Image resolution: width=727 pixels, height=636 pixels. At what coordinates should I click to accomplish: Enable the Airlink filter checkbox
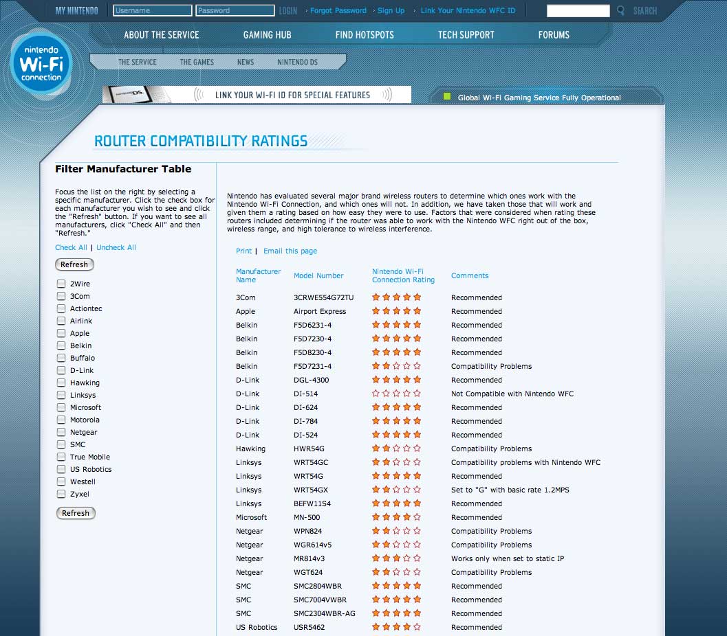click(61, 321)
